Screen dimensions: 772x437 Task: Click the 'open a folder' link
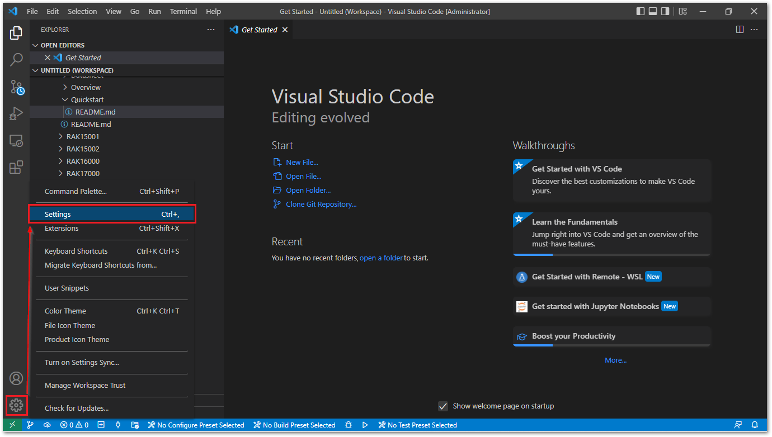pos(381,258)
